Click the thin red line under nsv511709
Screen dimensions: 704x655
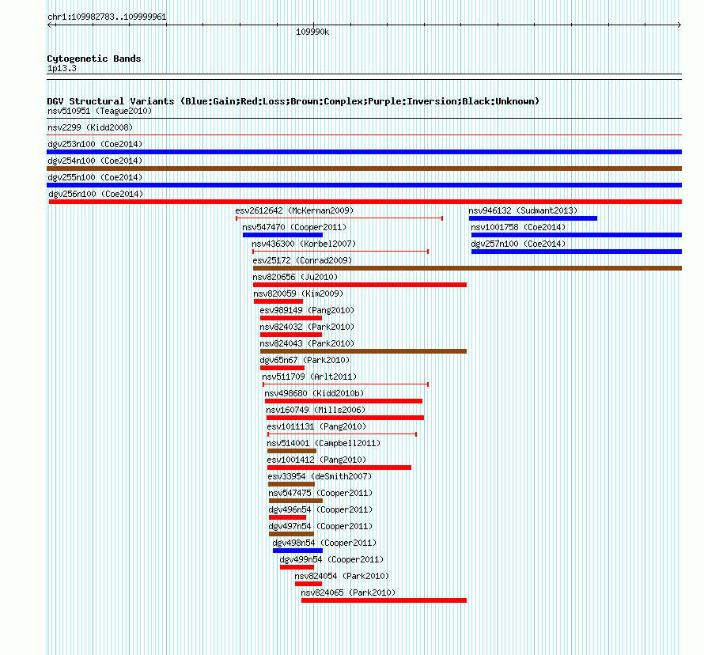click(x=346, y=384)
